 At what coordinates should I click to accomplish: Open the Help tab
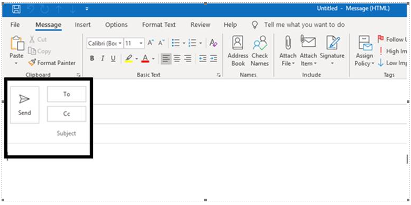click(230, 25)
